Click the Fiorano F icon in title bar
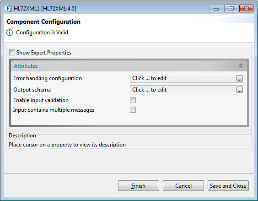This screenshot has height=201, width=258. click(8, 8)
